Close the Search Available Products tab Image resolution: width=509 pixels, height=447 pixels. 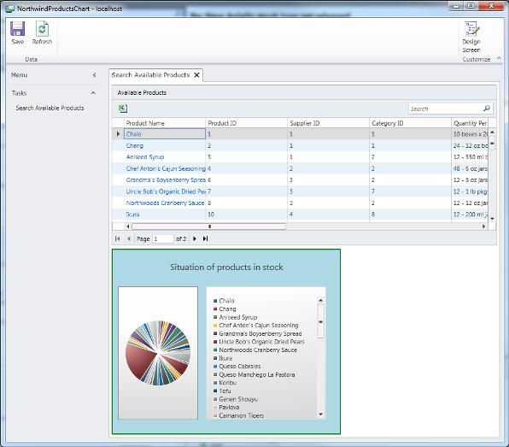pos(196,75)
